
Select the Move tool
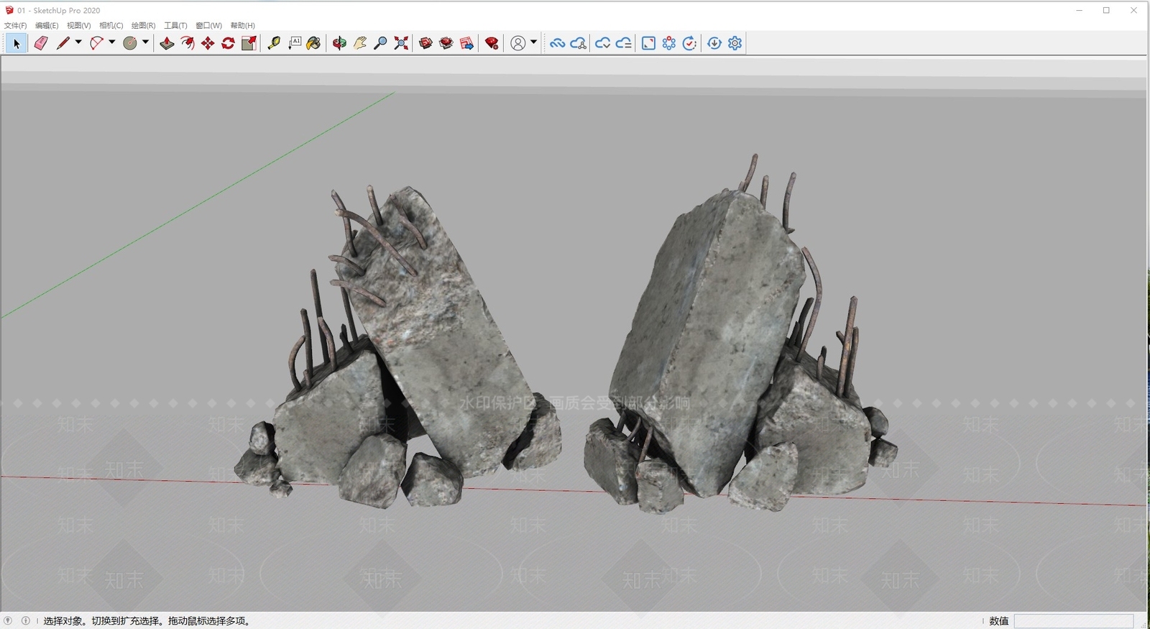208,43
